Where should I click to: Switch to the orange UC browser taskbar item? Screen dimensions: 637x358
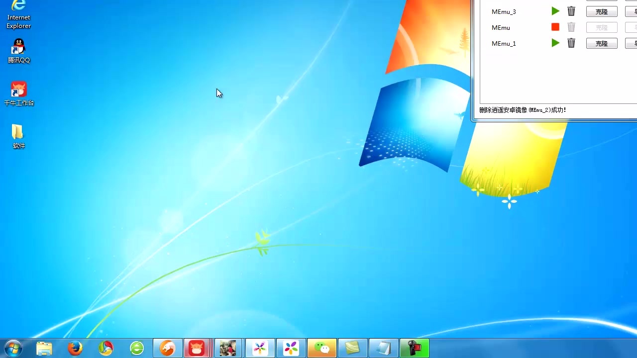click(x=168, y=348)
